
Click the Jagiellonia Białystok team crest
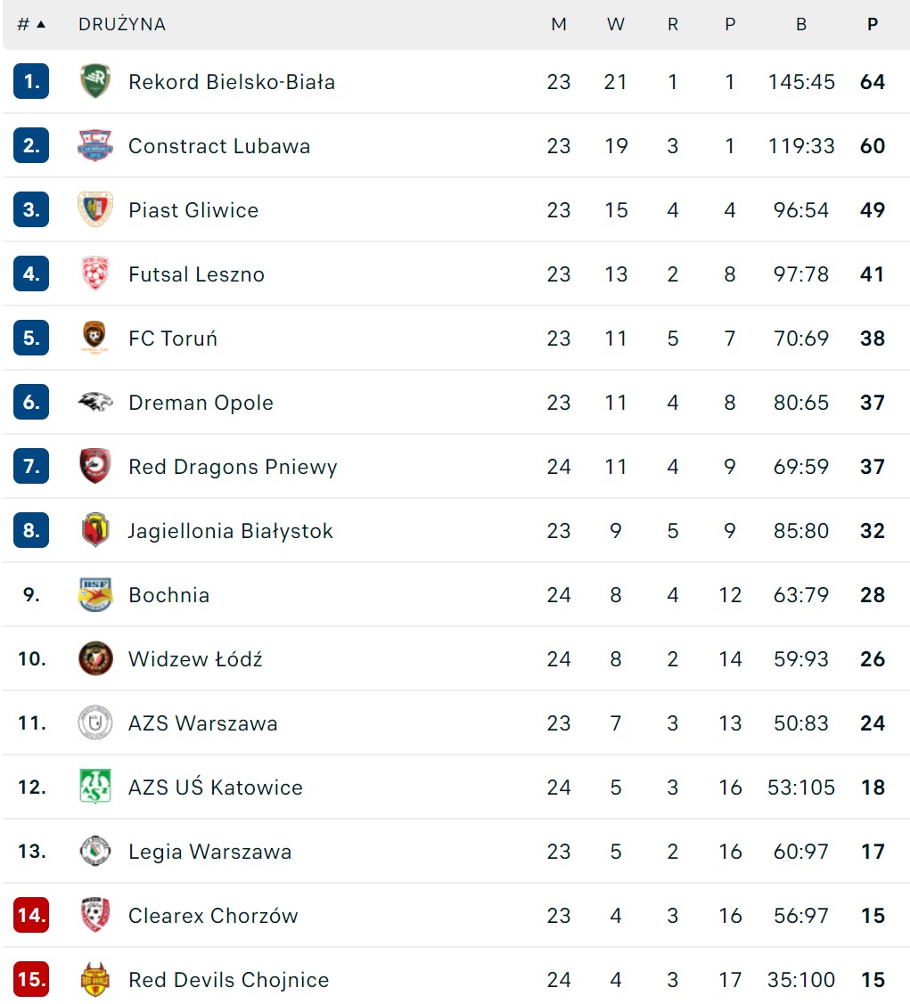95,531
